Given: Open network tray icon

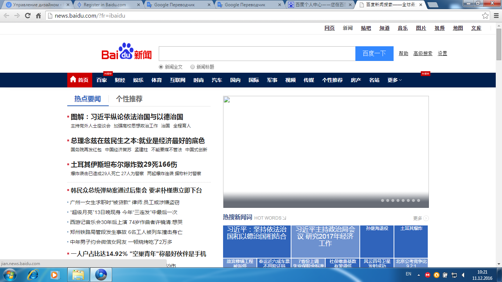Looking at the screenshot, I should [x=454, y=275].
